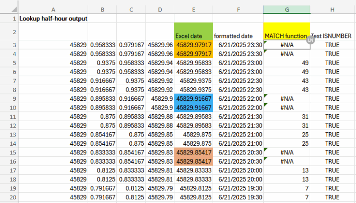Click cell 45829.95833 in row 6
The width and height of the screenshot is (356, 203).
[x=193, y=72]
